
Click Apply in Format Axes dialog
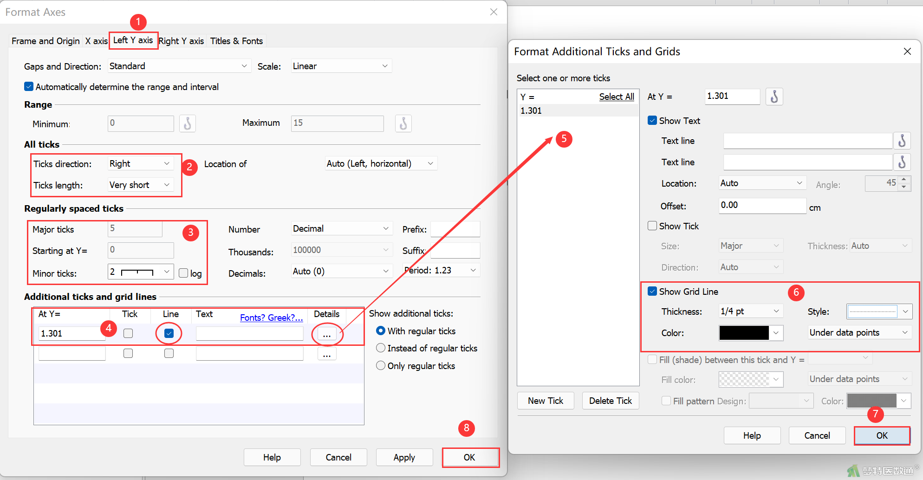404,457
